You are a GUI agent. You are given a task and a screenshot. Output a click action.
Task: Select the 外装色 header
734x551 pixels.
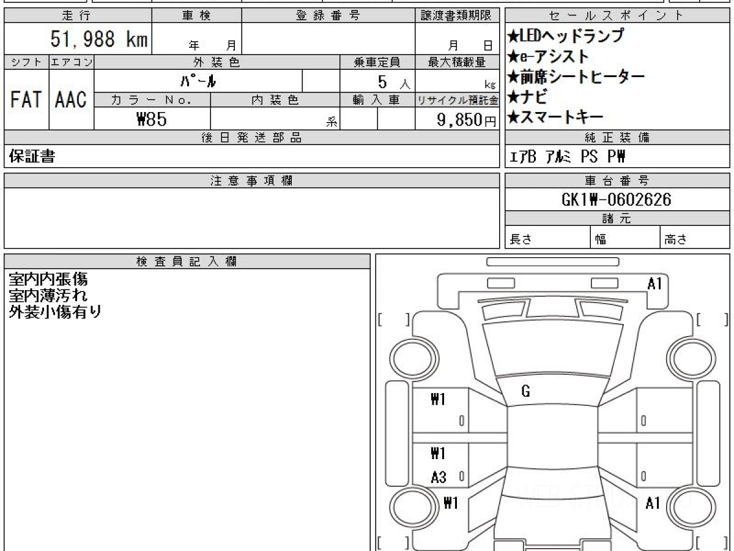[x=217, y=62]
